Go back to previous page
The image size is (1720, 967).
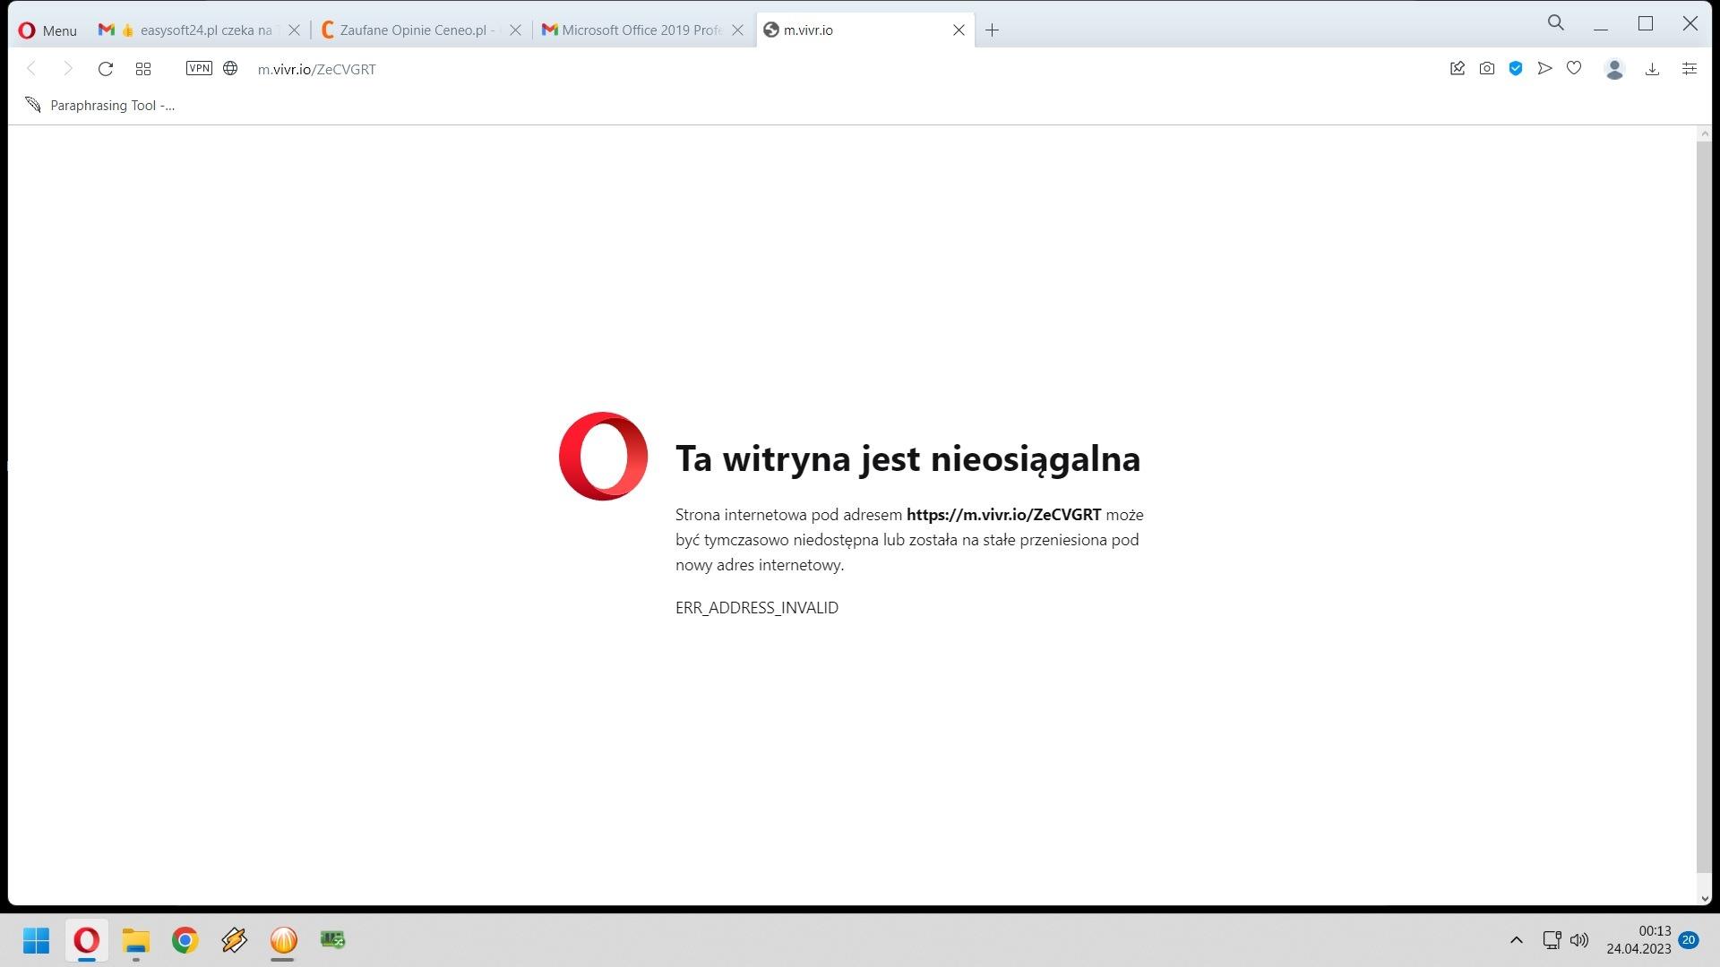(x=31, y=69)
